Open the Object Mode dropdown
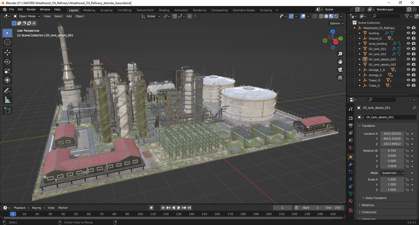The width and height of the screenshot is (419, 225). [27, 16]
